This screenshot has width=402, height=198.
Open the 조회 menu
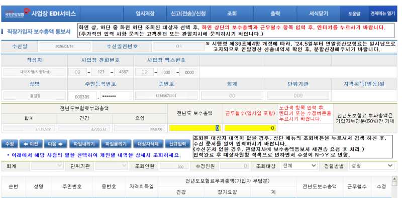[x=232, y=14]
